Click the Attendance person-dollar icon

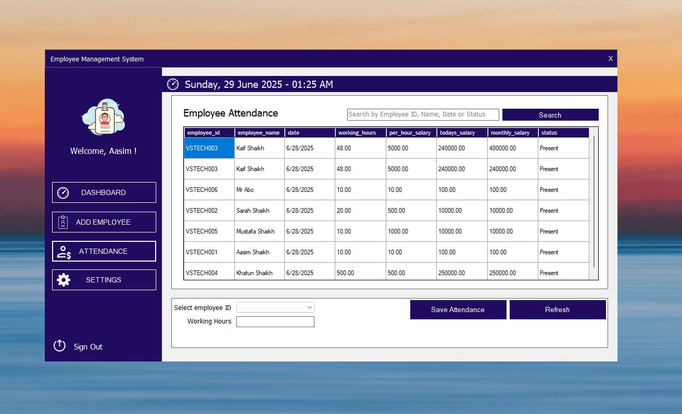[x=64, y=252]
